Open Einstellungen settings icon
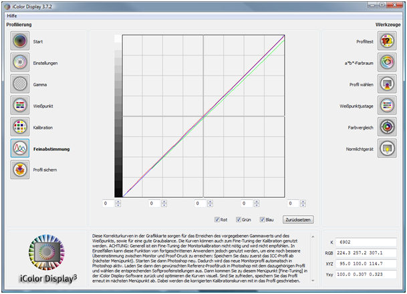The width and height of the screenshot is (407, 294). (x=21, y=63)
